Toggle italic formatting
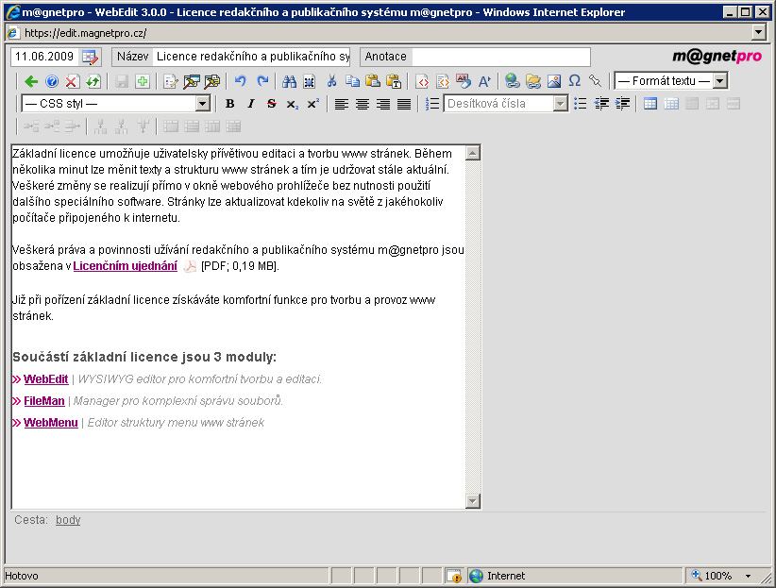The height and width of the screenshot is (588, 776). (250, 104)
